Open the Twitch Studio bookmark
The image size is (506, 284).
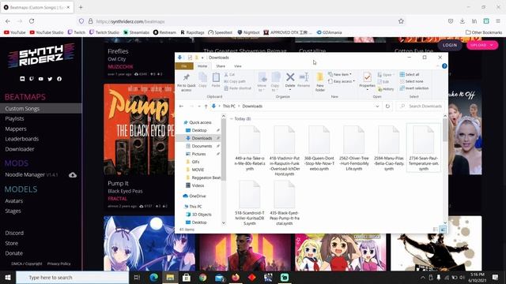pos(104,32)
